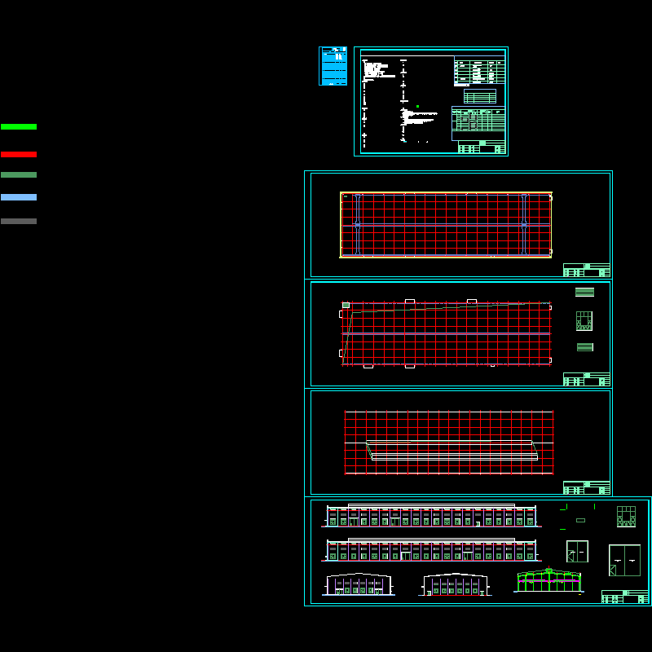Click the bright green color bar
Viewport: 652px width, 652px height.
click(x=19, y=127)
